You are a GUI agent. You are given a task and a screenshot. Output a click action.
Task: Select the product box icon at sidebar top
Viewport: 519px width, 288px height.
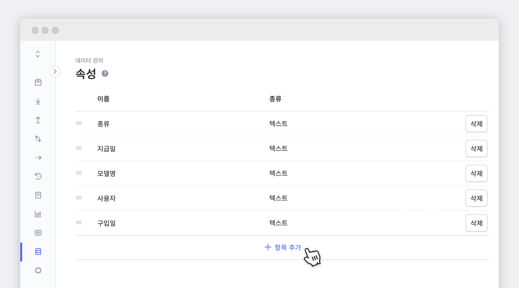pos(38,82)
